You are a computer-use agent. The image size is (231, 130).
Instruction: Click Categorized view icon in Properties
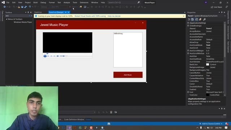[x=189, y=19]
